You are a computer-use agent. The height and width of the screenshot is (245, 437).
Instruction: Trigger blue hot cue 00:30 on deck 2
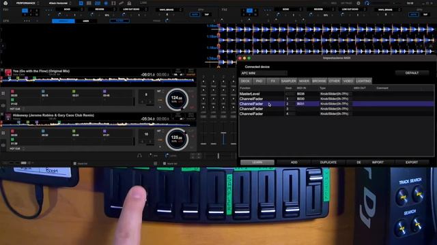[x=43, y=131]
